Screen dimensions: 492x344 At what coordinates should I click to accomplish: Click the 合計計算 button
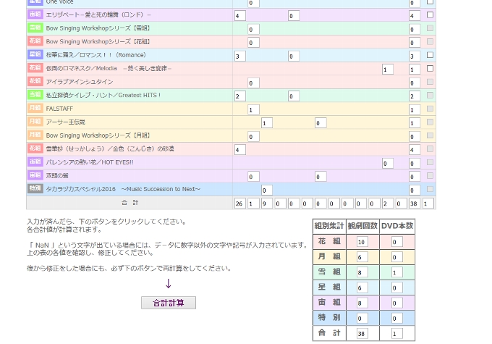tap(169, 303)
